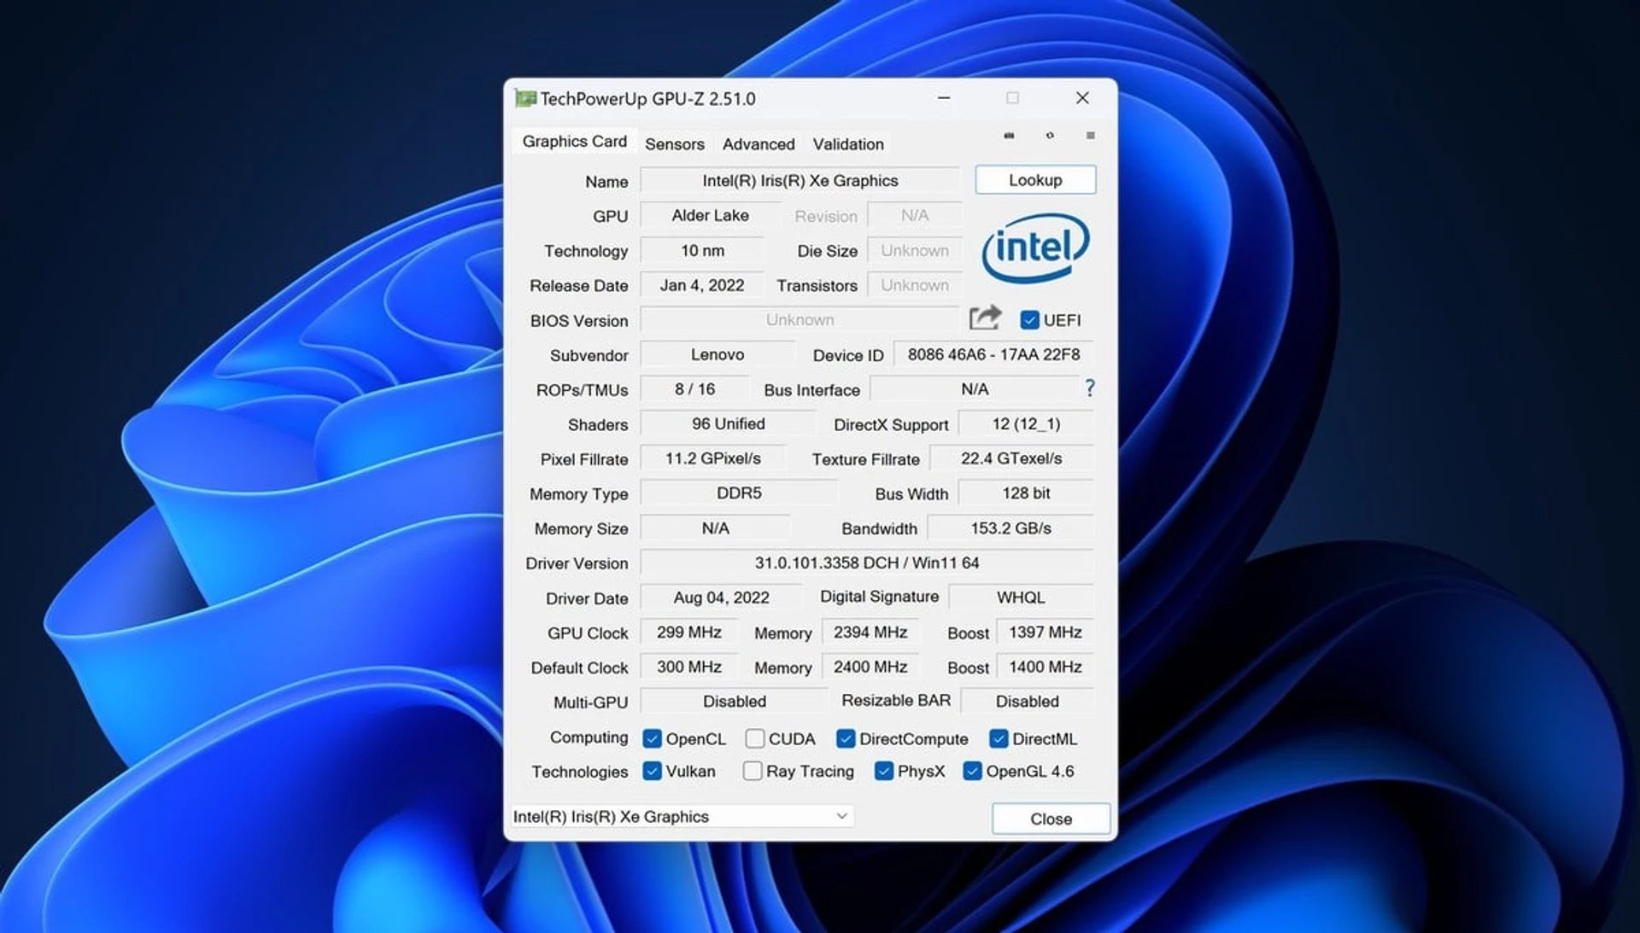
Task: Click the GPU Clock 299 MHz field
Action: (x=688, y=633)
